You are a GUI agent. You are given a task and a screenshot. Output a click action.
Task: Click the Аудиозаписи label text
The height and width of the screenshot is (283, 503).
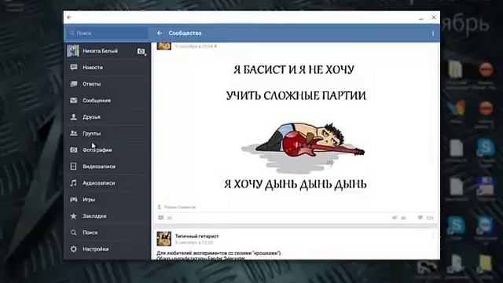click(x=98, y=183)
